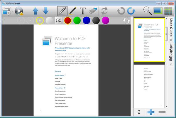The image size is (176, 118).
Task: Go to next slide with down arrow
Action: [46, 11]
